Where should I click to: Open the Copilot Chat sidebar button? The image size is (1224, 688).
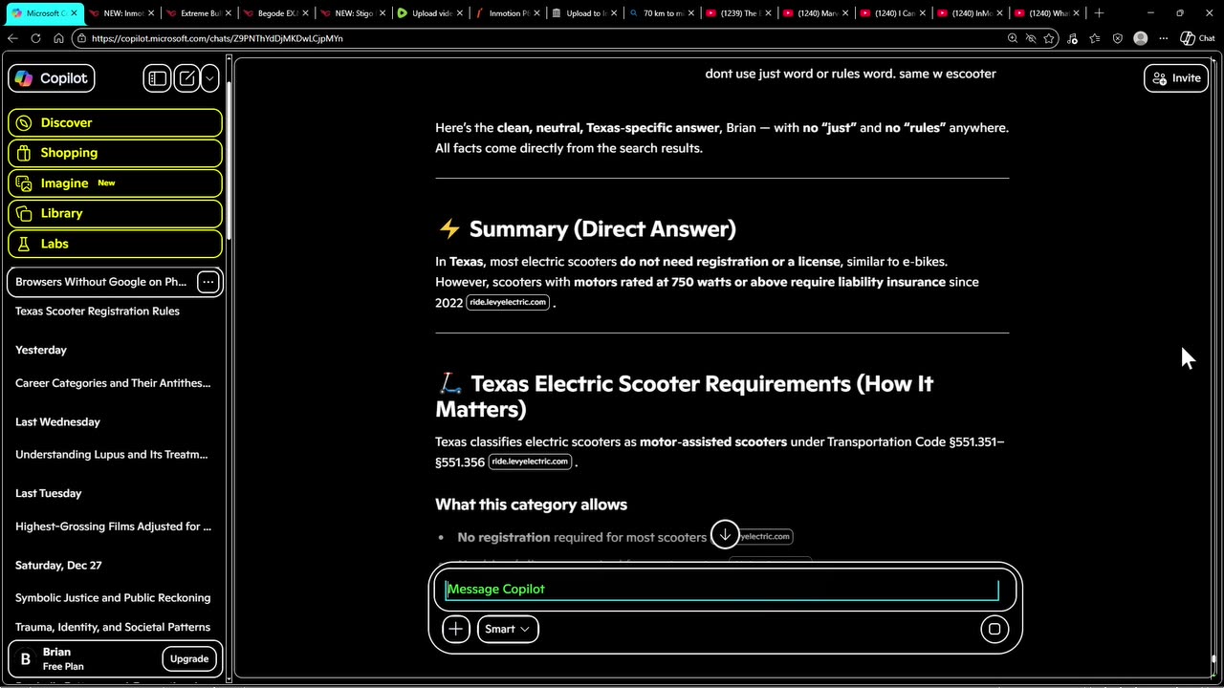point(1197,38)
